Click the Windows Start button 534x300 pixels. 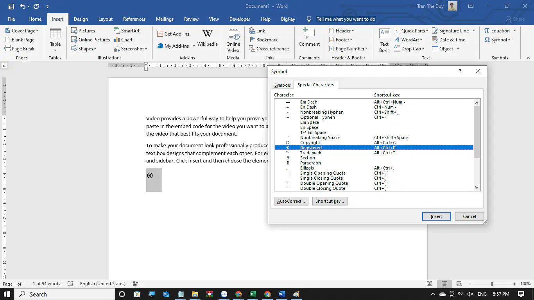tap(7, 294)
